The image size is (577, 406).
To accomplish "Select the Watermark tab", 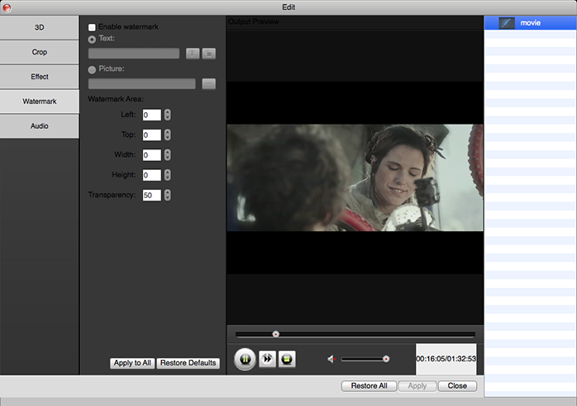I will tap(40, 101).
